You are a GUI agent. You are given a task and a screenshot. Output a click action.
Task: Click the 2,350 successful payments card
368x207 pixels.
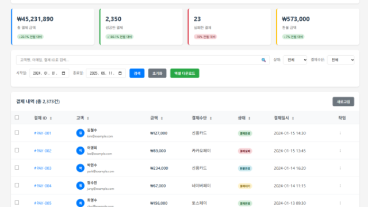pos(141,27)
